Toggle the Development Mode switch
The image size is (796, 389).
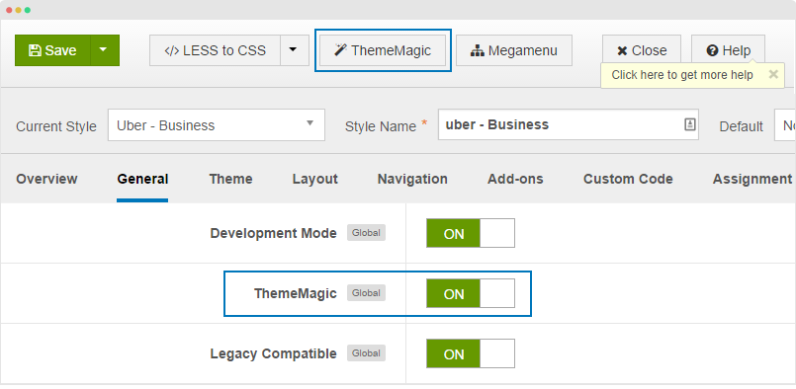[x=471, y=233]
